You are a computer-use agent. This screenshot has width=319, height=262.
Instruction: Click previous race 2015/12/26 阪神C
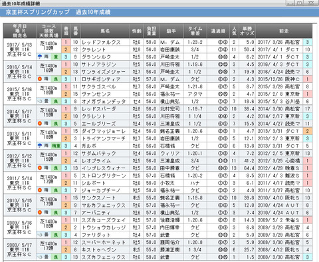pos(278,79)
